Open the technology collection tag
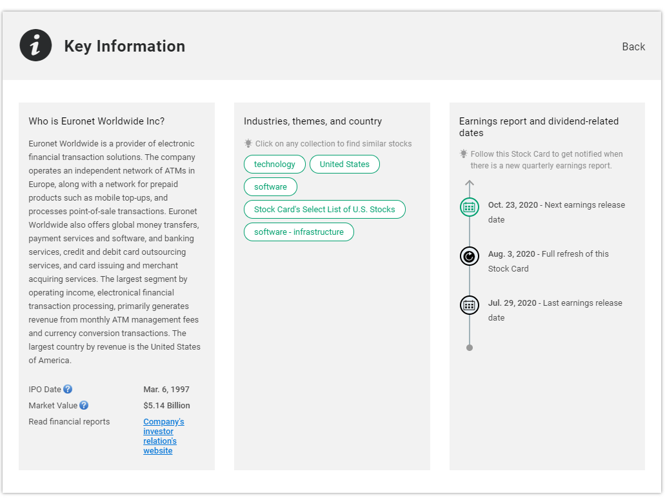The width and height of the screenshot is (665, 498). pyautogui.click(x=274, y=164)
